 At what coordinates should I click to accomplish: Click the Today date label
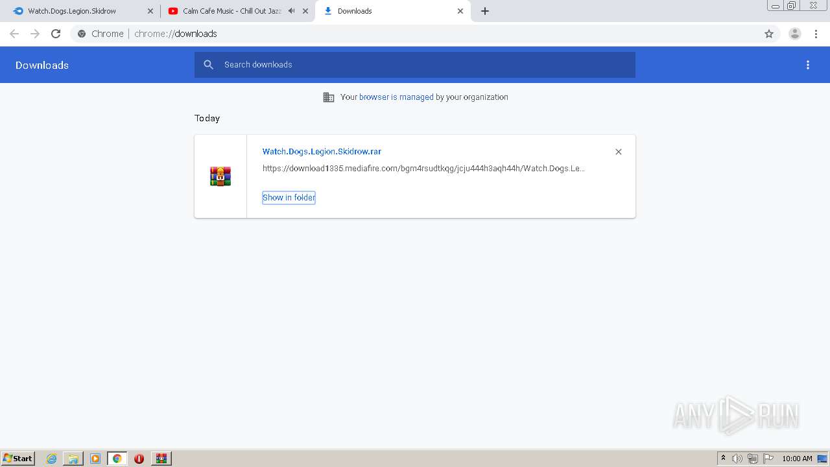[x=207, y=118]
